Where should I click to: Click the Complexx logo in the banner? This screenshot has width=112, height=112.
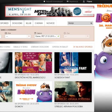tap(88, 11)
